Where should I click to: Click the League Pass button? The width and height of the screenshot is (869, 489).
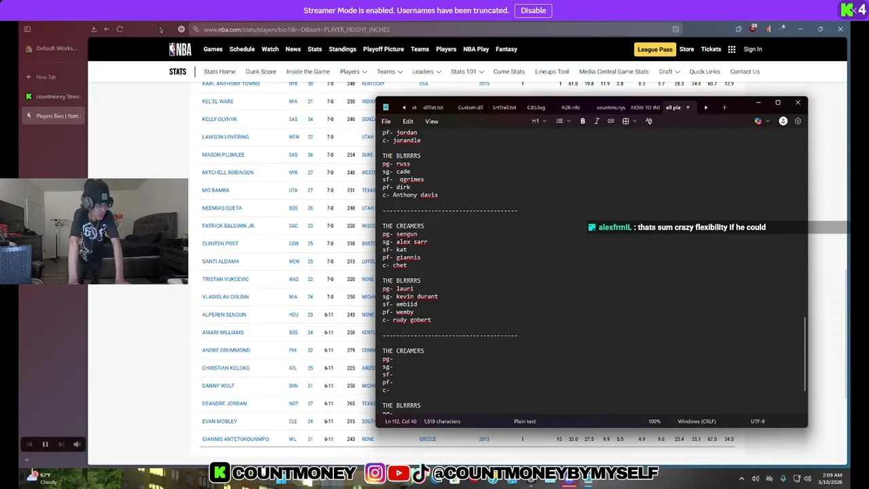[654, 49]
